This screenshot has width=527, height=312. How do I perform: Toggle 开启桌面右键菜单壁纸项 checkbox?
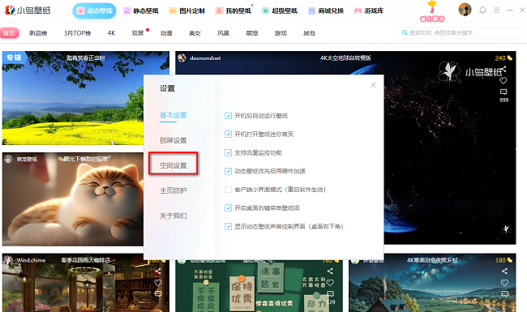228,208
